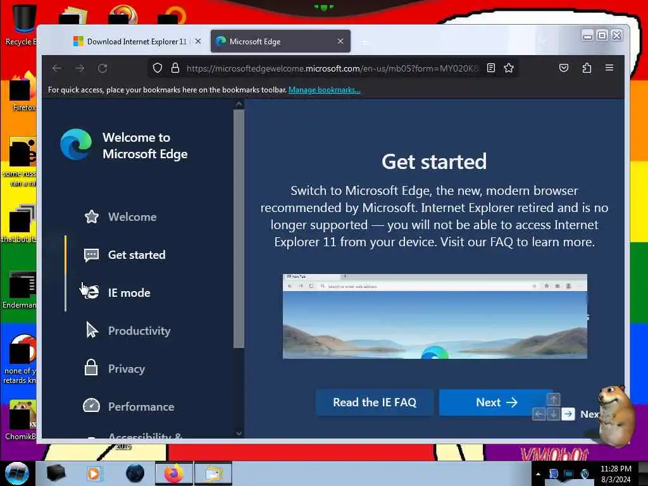Click the right arrow key hint icon

click(x=568, y=414)
